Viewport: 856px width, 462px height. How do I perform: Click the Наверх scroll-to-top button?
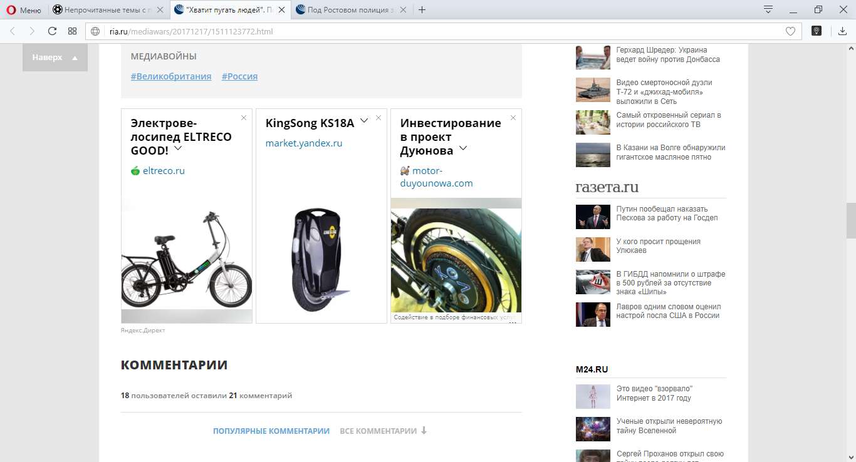click(55, 58)
